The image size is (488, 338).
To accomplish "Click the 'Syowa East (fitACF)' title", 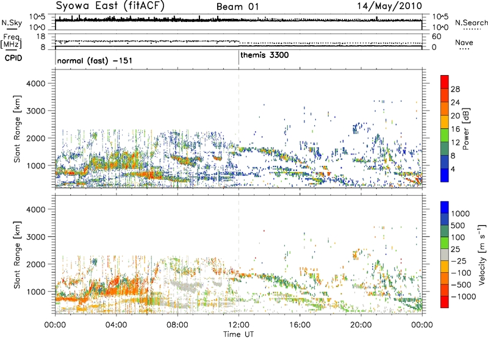I will 110,6.
